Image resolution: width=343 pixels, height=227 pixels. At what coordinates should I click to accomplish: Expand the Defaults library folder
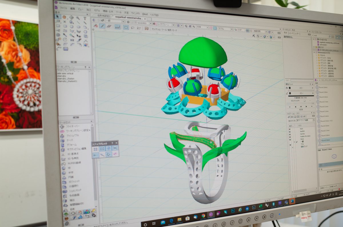point(317,55)
